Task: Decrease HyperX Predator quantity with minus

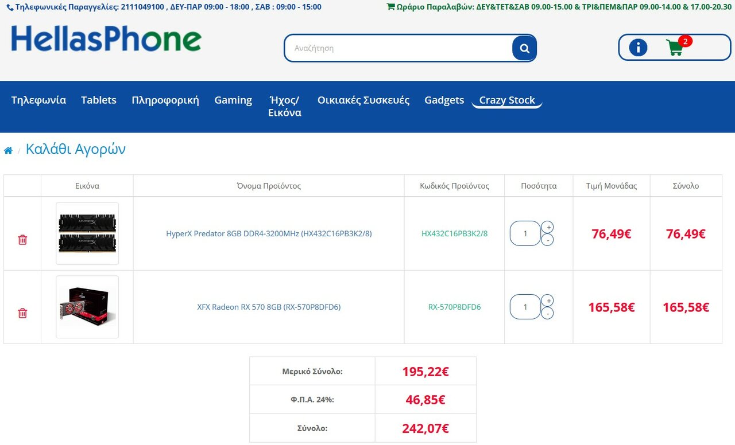Action: (x=547, y=240)
